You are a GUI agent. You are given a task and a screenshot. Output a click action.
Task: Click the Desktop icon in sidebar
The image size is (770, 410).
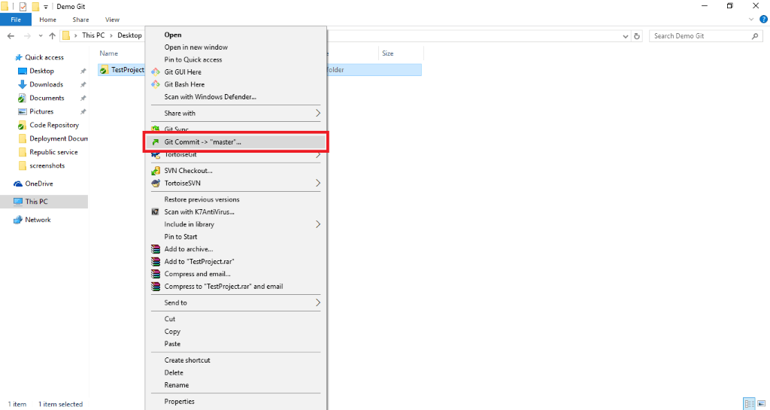(22, 71)
